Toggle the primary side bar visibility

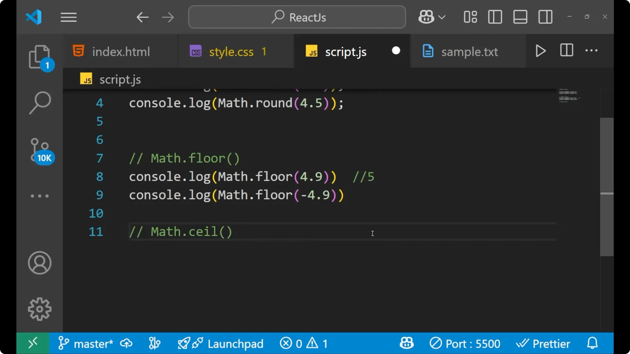point(495,17)
